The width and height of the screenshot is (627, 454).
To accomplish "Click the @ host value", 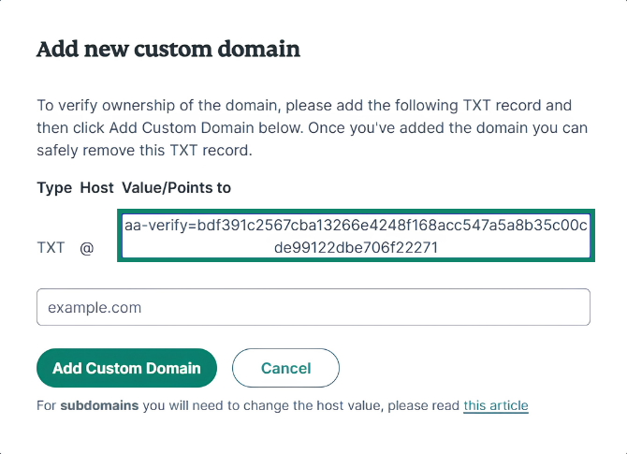I will tap(87, 248).
